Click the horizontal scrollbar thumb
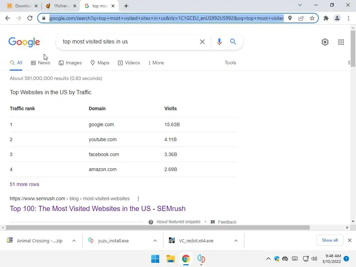This screenshot has height=267, width=356. point(158,227)
